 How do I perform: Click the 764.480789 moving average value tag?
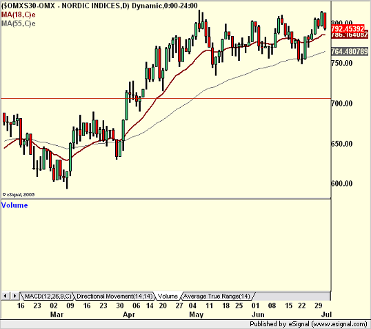(350, 51)
